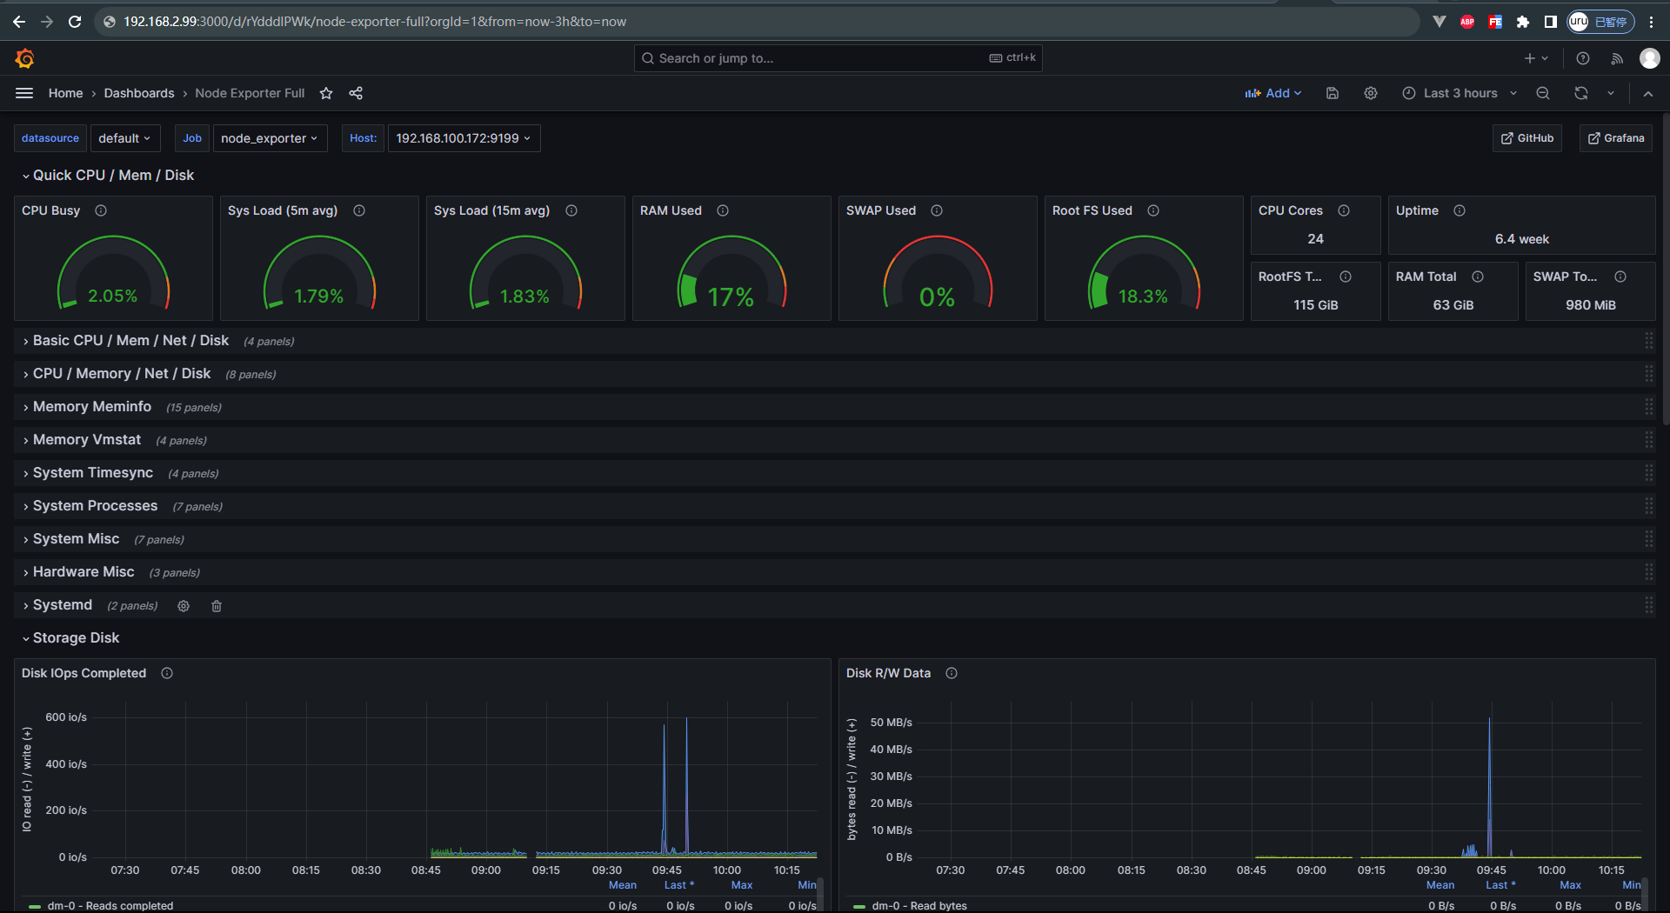1670x913 pixels.
Task: Open the Host address dropdown
Action: coord(464,138)
